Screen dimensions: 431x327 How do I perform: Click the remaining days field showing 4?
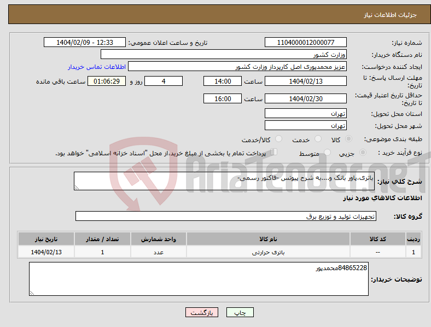pos(164,81)
